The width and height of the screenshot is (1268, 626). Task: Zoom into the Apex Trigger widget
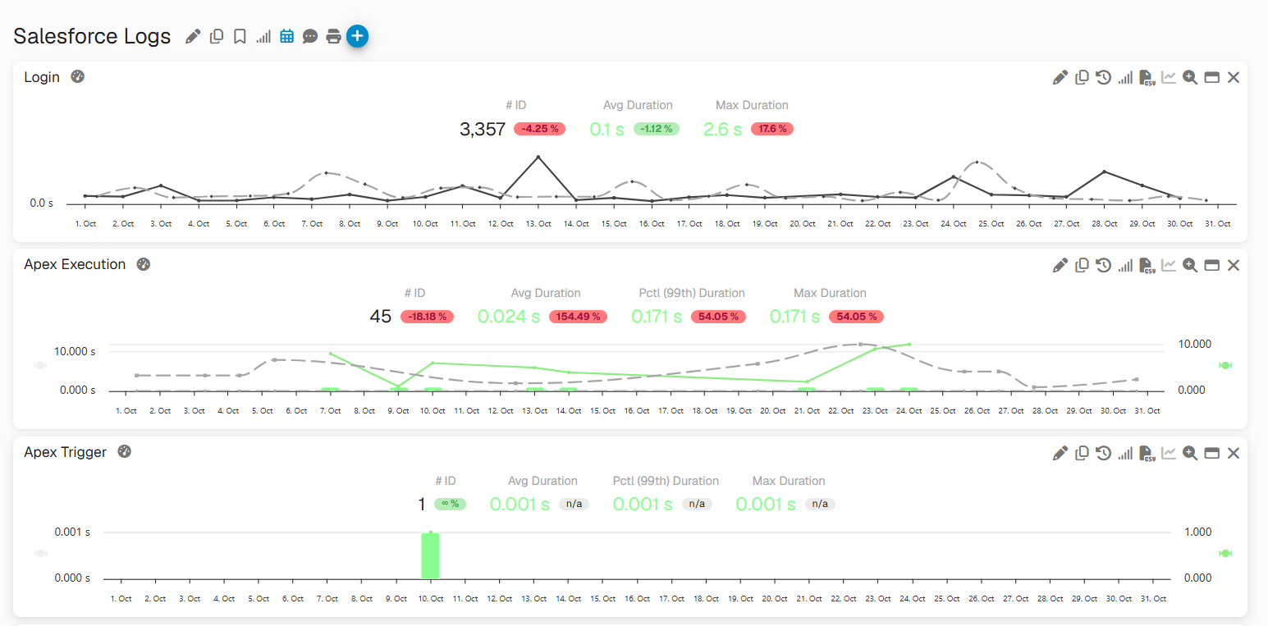click(x=1190, y=453)
